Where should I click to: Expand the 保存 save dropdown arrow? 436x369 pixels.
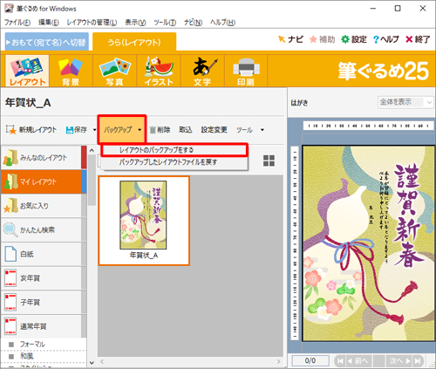tap(94, 130)
